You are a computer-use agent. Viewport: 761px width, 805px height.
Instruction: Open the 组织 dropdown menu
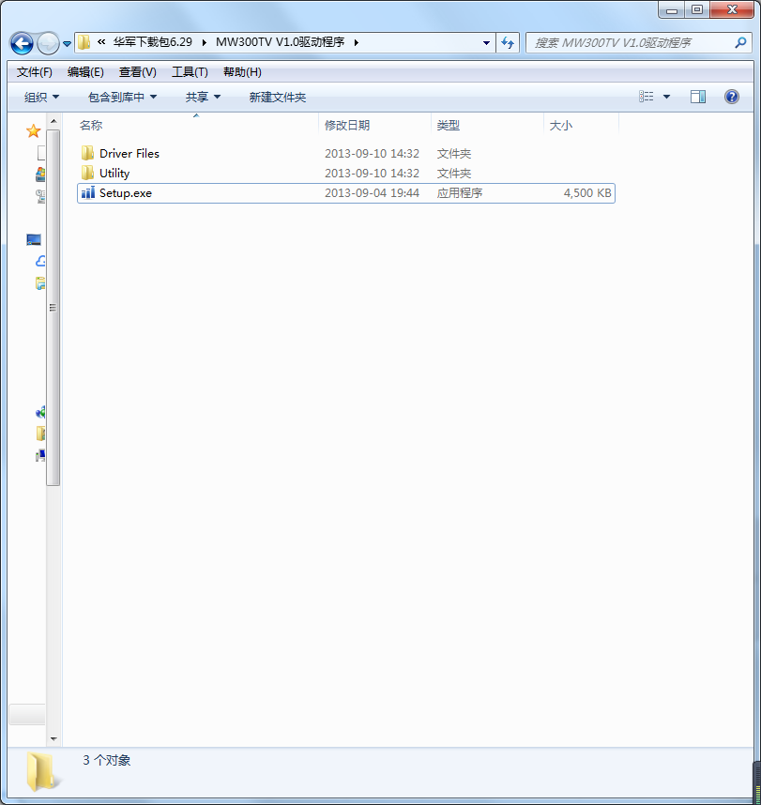tap(41, 98)
